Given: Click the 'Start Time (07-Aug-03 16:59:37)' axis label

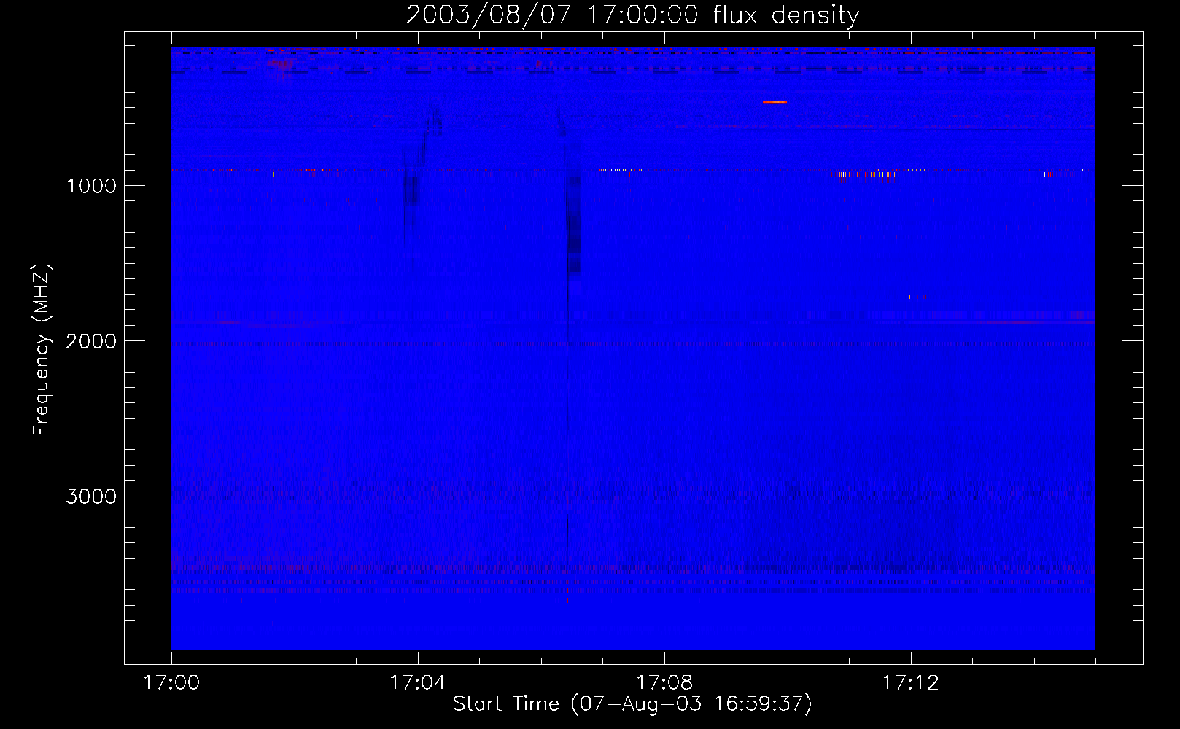Looking at the screenshot, I should [632, 704].
